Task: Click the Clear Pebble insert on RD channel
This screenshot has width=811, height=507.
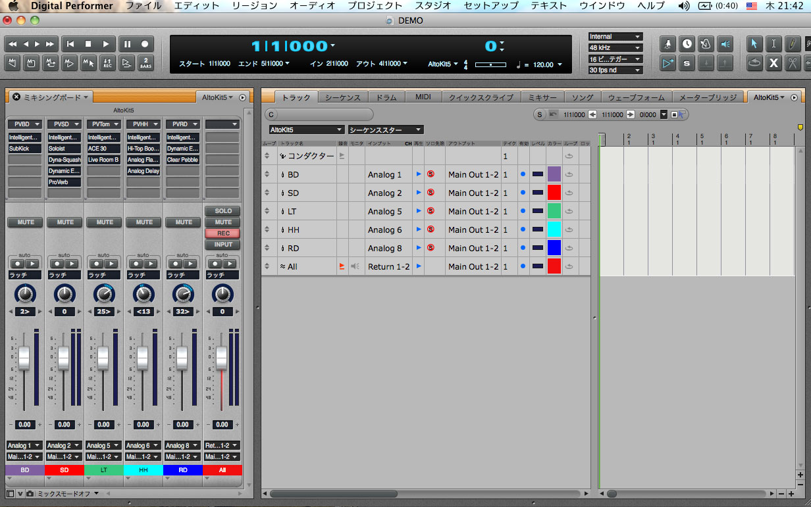Action: point(184,160)
